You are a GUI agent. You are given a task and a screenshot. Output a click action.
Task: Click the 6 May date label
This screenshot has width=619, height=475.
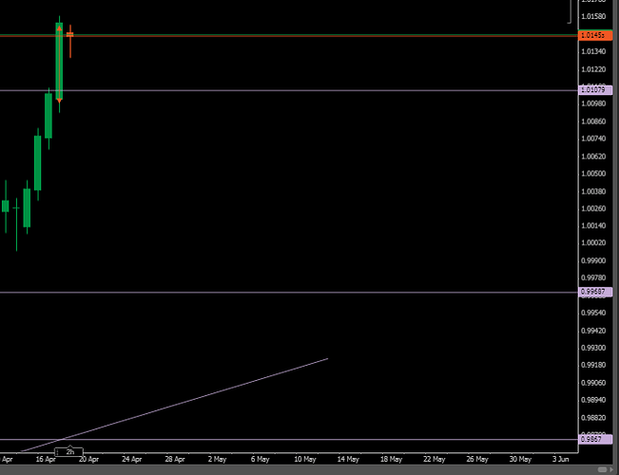click(x=261, y=459)
